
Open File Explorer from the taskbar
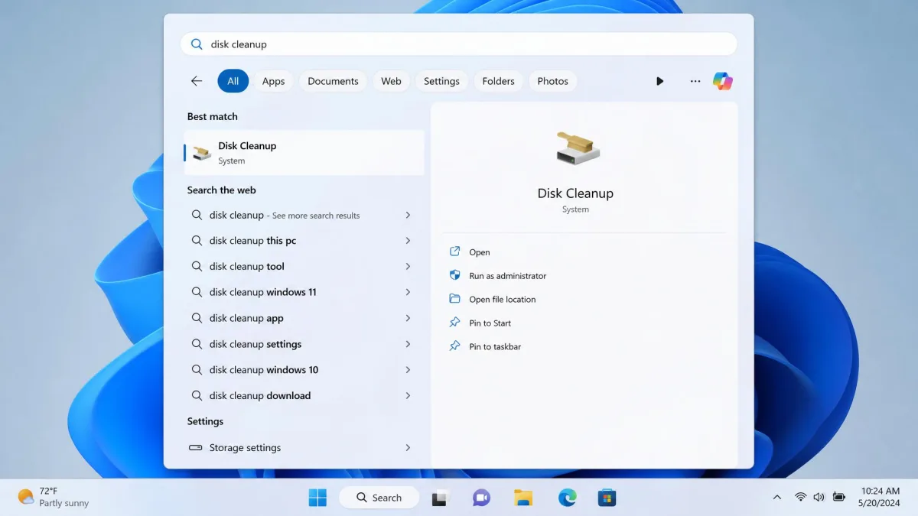(x=523, y=498)
